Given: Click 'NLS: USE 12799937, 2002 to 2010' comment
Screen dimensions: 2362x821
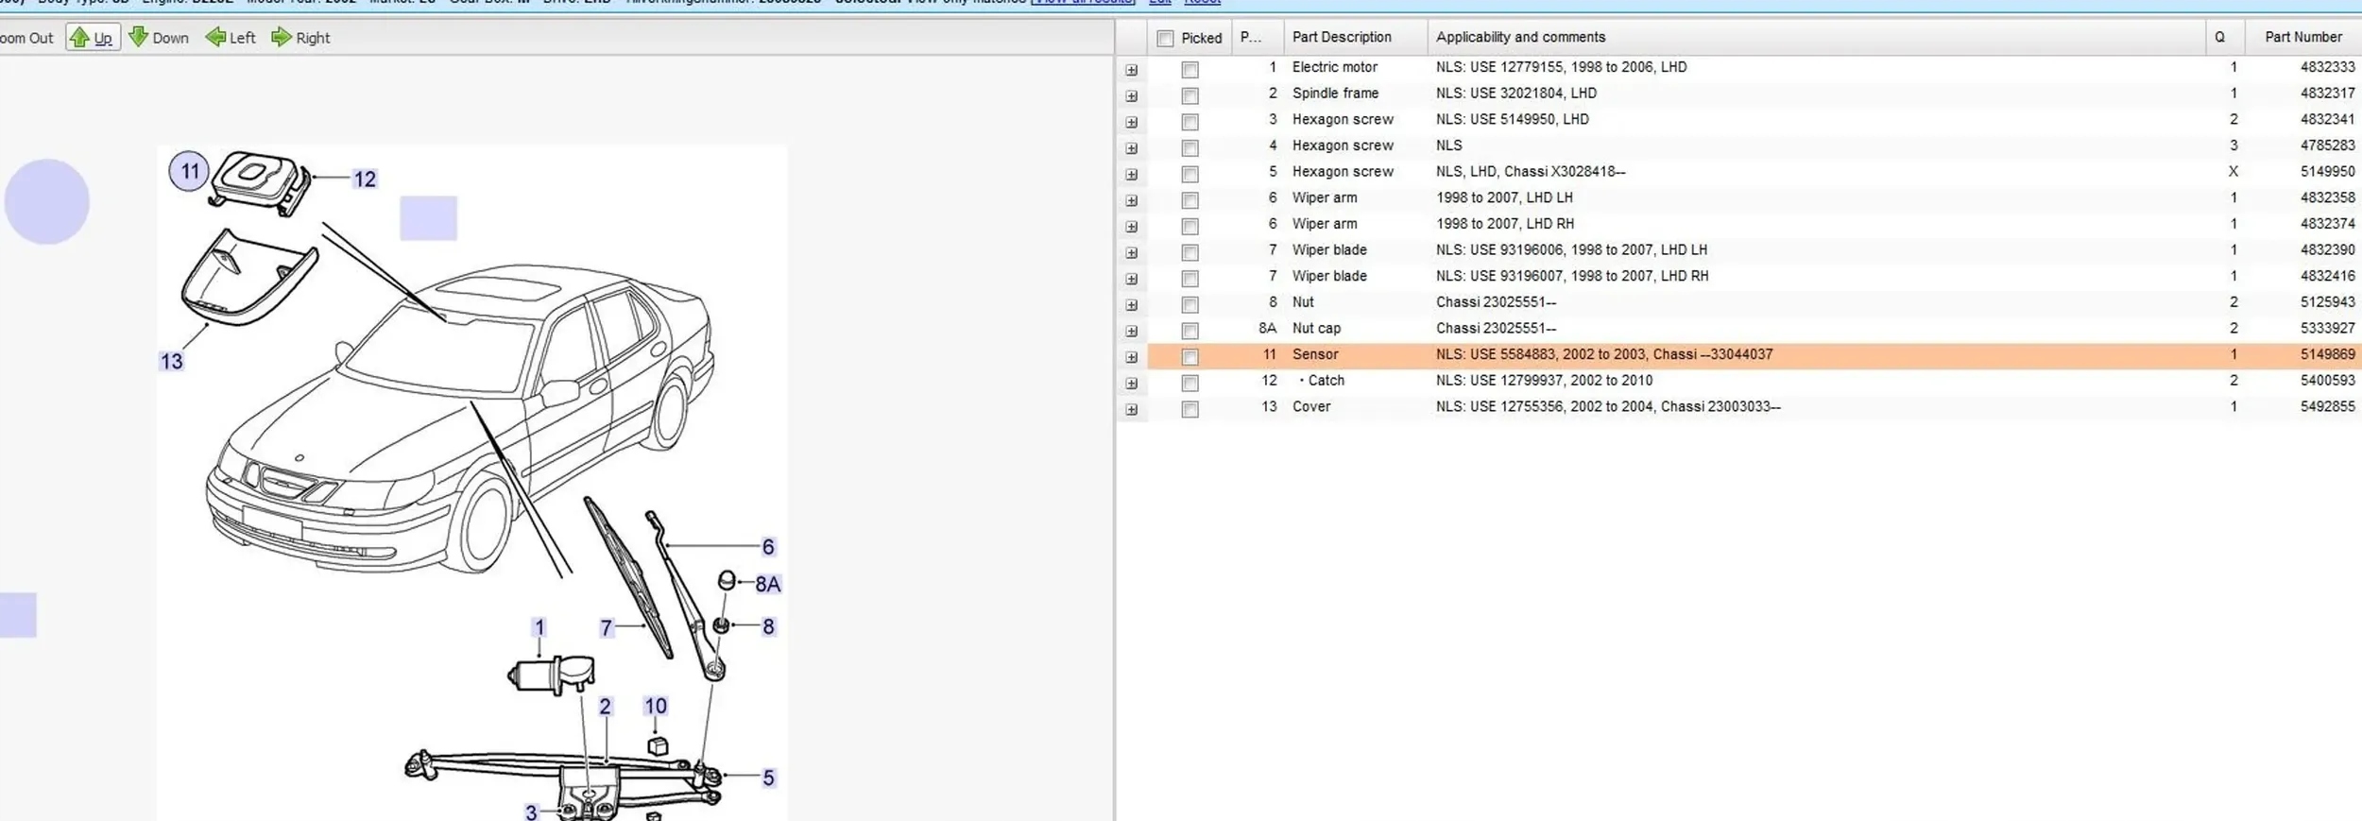Looking at the screenshot, I should [x=1544, y=380].
